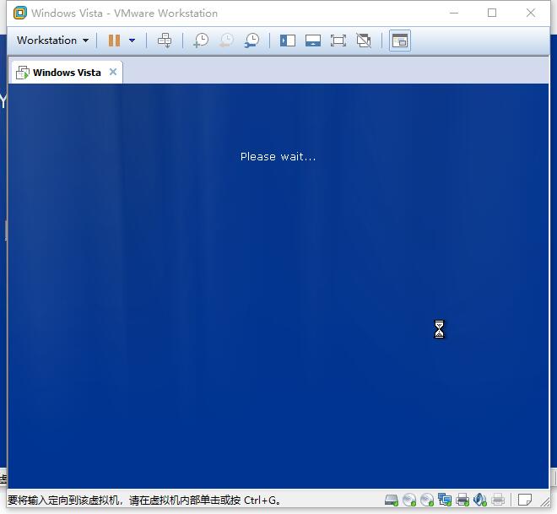Minimize the VMware Workstation window
This screenshot has height=514, width=557.
454,14
